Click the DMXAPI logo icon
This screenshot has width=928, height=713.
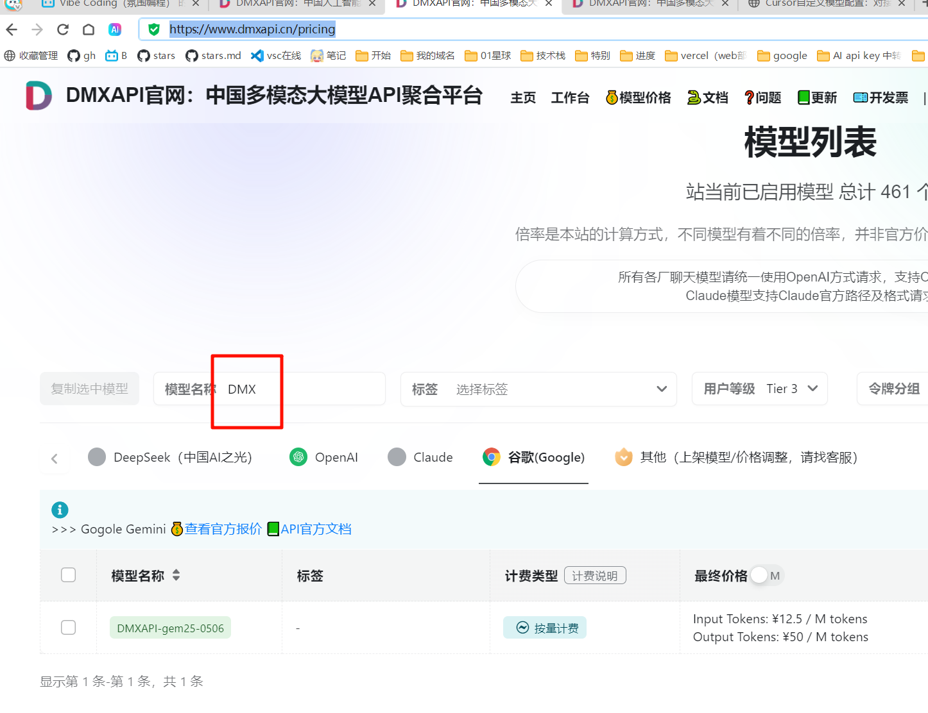pos(39,96)
